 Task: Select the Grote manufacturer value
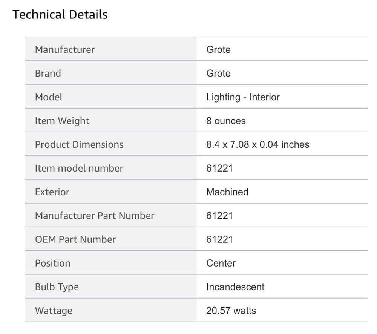point(218,49)
